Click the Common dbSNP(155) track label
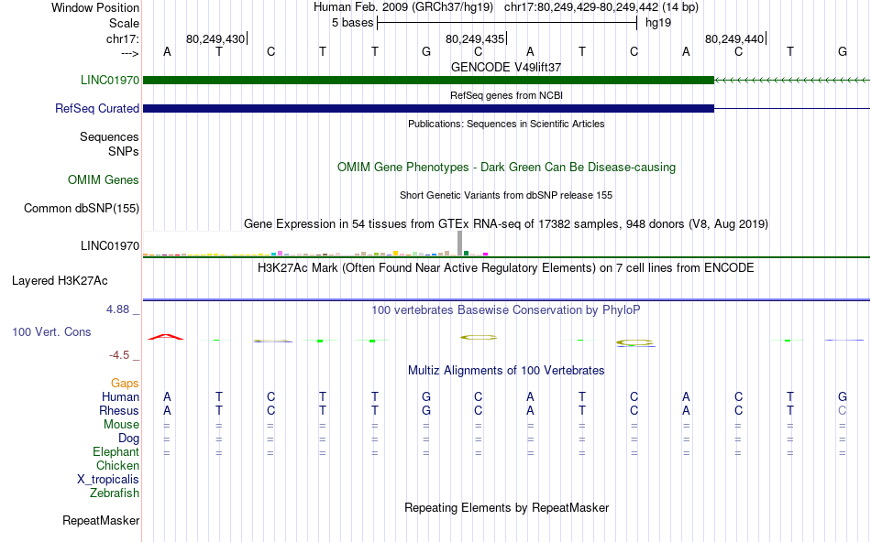Image resolution: width=871 pixels, height=542 pixels. (82, 208)
